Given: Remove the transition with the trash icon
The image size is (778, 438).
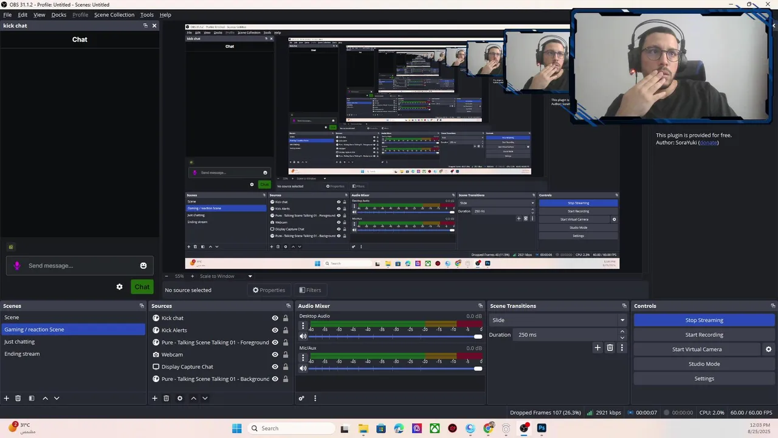Looking at the screenshot, I should coord(610,348).
